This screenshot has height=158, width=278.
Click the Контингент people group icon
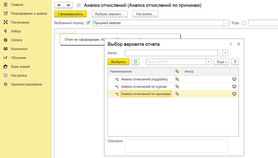click(x=6, y=49)
